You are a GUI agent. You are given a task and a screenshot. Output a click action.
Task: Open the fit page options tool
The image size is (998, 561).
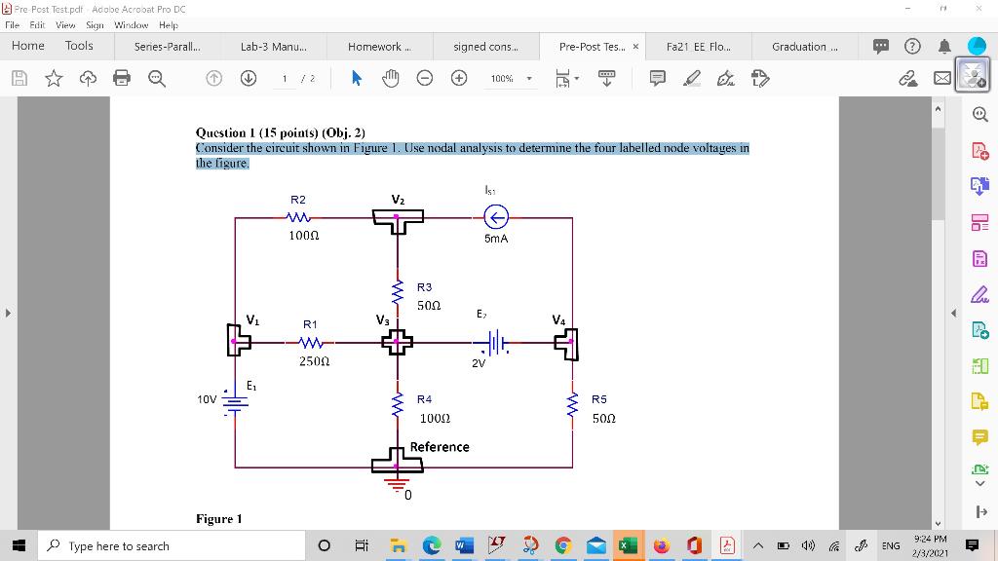point(565,78)
